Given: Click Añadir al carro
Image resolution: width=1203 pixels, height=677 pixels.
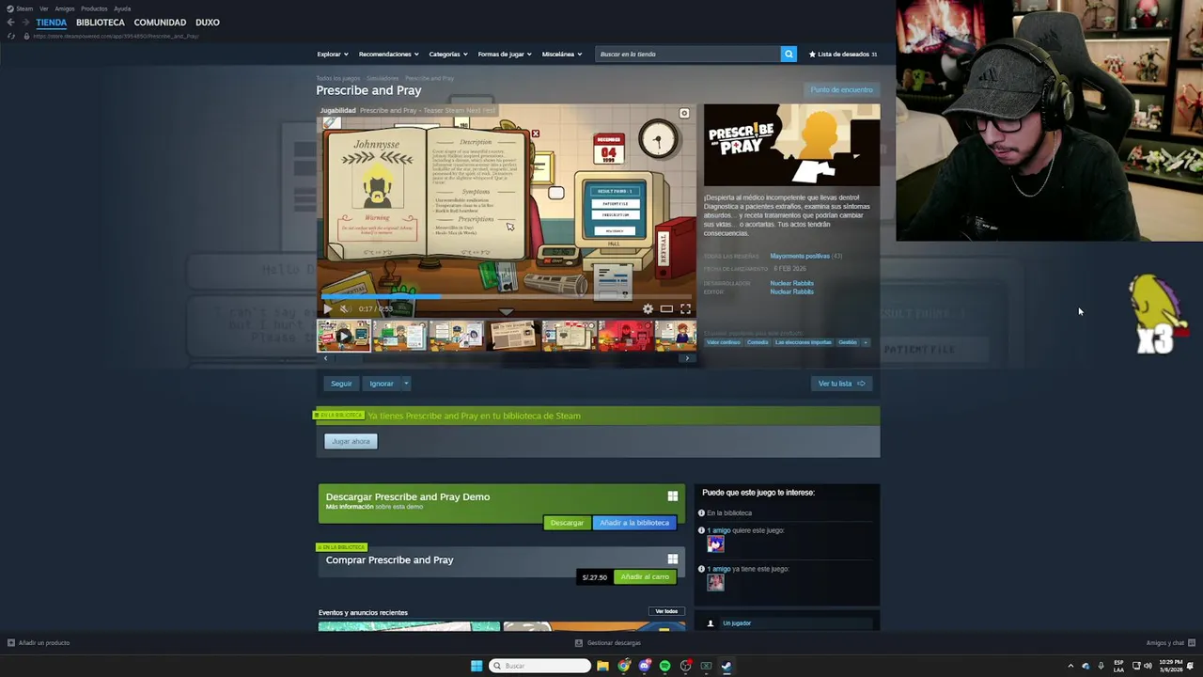Looking at the screenshot, I should [x=645, y=576].
